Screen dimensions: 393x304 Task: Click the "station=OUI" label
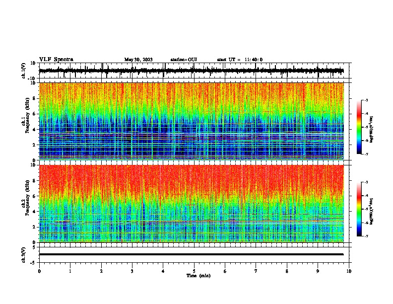click(184, 60)
